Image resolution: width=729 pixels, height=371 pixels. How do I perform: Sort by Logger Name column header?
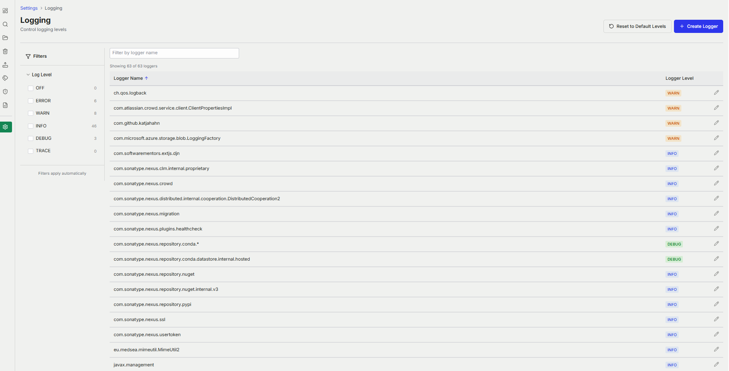(x=131, y=78)
